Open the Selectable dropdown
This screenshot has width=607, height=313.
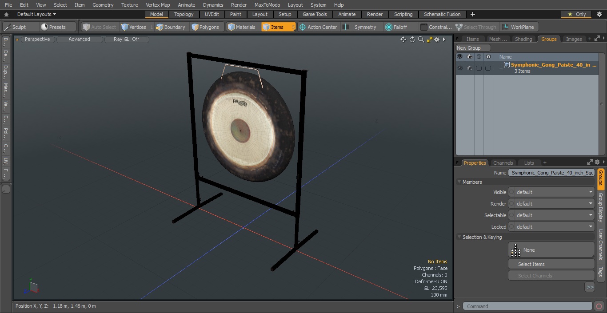point(551,215)
